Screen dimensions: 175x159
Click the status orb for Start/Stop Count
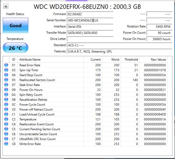coord(6,75)
